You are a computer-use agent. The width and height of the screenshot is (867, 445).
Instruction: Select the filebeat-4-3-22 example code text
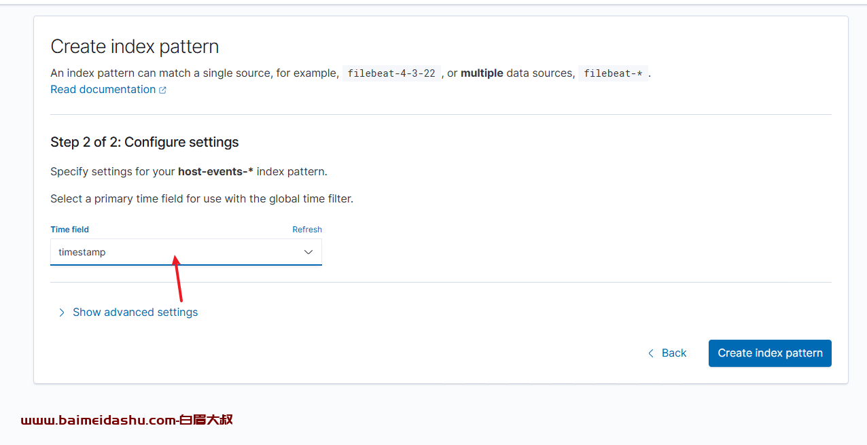(x=391, y=73)
